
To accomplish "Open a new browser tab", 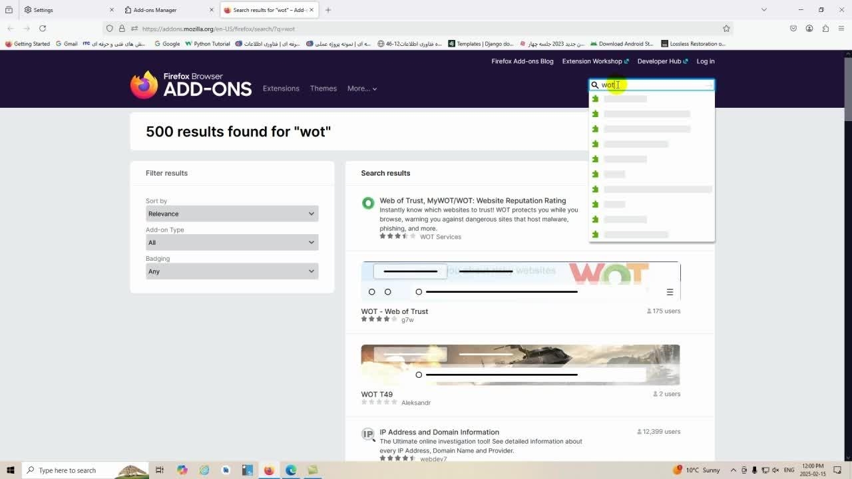I will coord(328,10).
